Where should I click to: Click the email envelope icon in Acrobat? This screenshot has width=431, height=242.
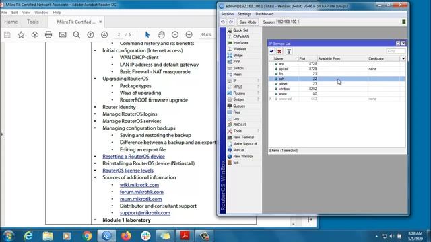pos(63,34)
